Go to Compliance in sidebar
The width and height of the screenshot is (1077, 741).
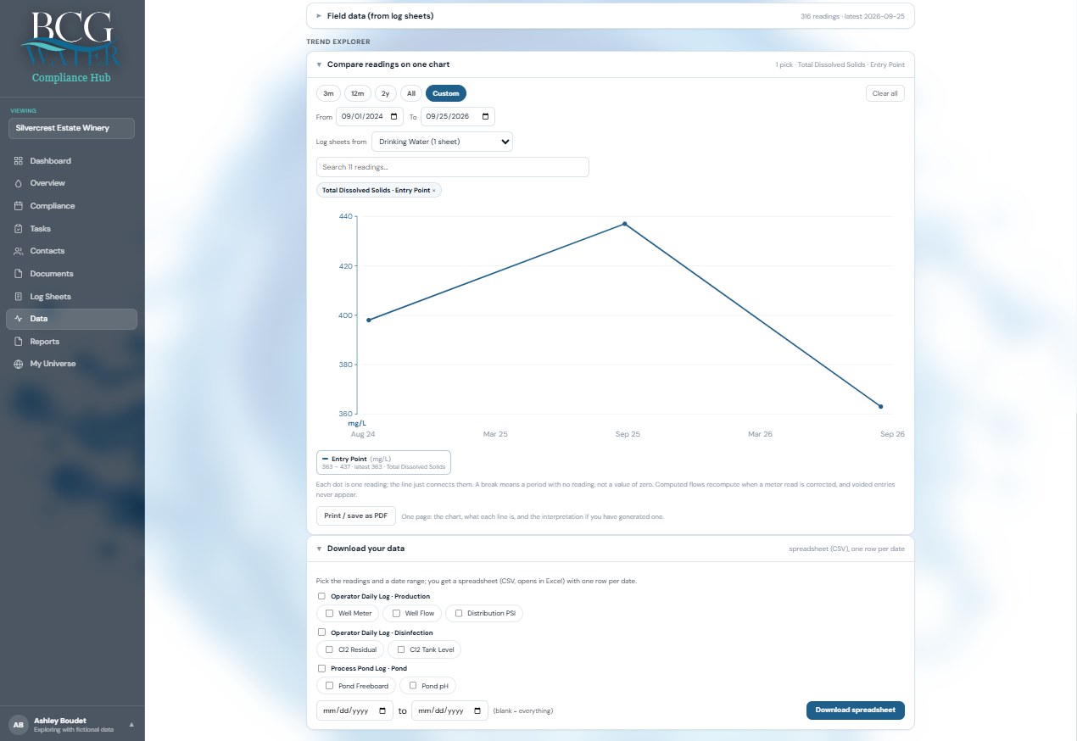(71, 206)
